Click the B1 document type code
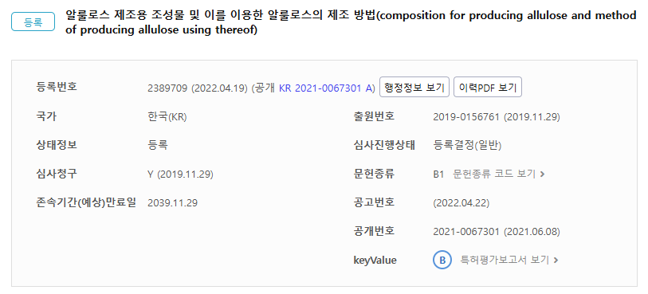Screen dimensions: 648x294 click(x=438, y=174)
